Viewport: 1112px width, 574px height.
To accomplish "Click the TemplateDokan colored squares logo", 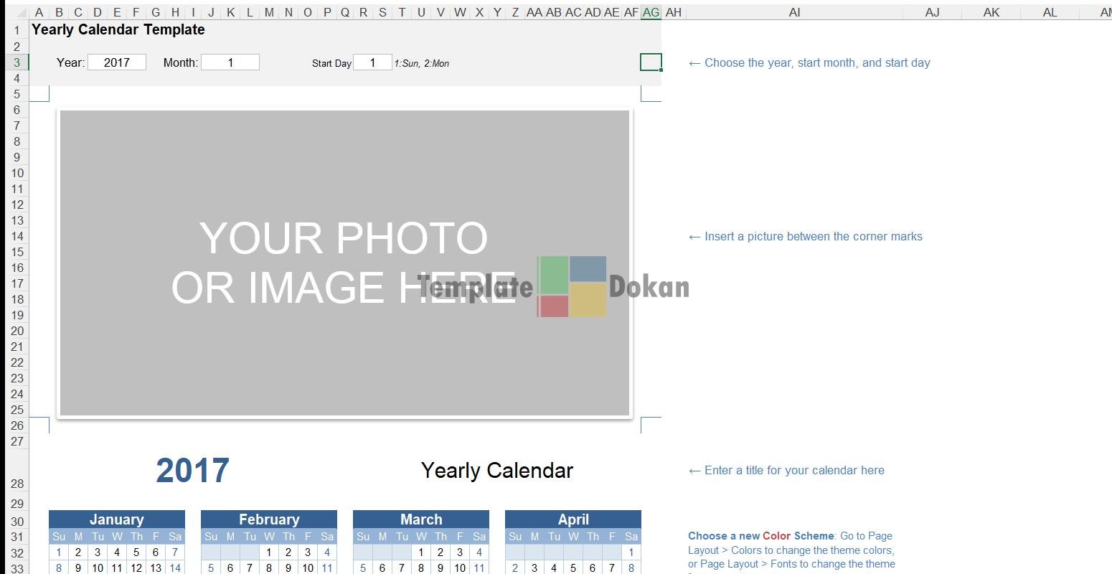I will 572,286.
